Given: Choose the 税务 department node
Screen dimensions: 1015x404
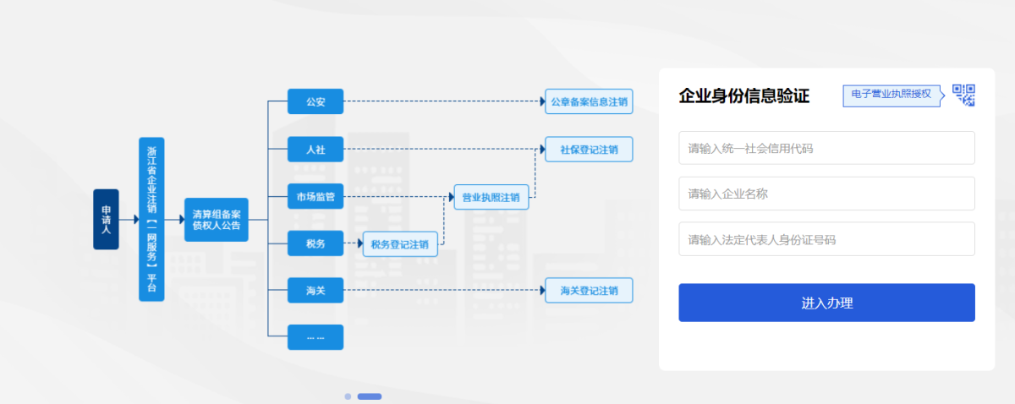Looking at the screenshot, I should point(315,243).
